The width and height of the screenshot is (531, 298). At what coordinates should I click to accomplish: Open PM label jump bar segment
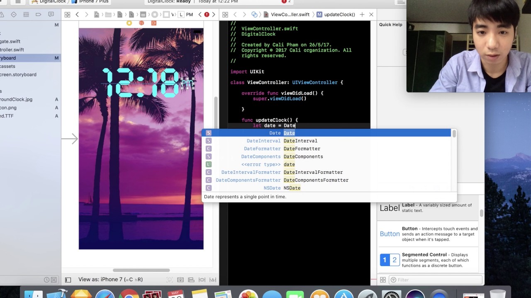pos(186,14)
